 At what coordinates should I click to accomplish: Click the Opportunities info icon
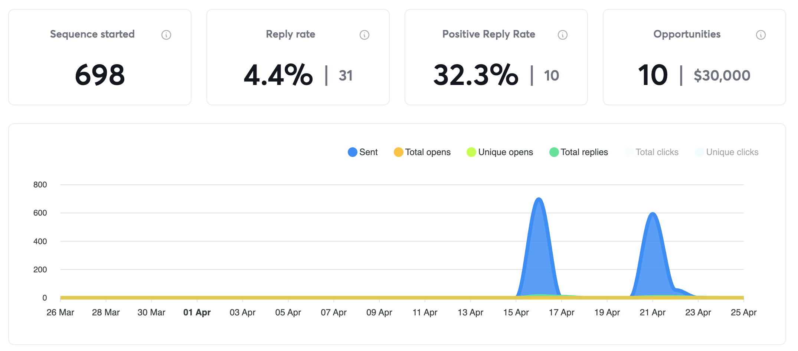coord(761,35)
